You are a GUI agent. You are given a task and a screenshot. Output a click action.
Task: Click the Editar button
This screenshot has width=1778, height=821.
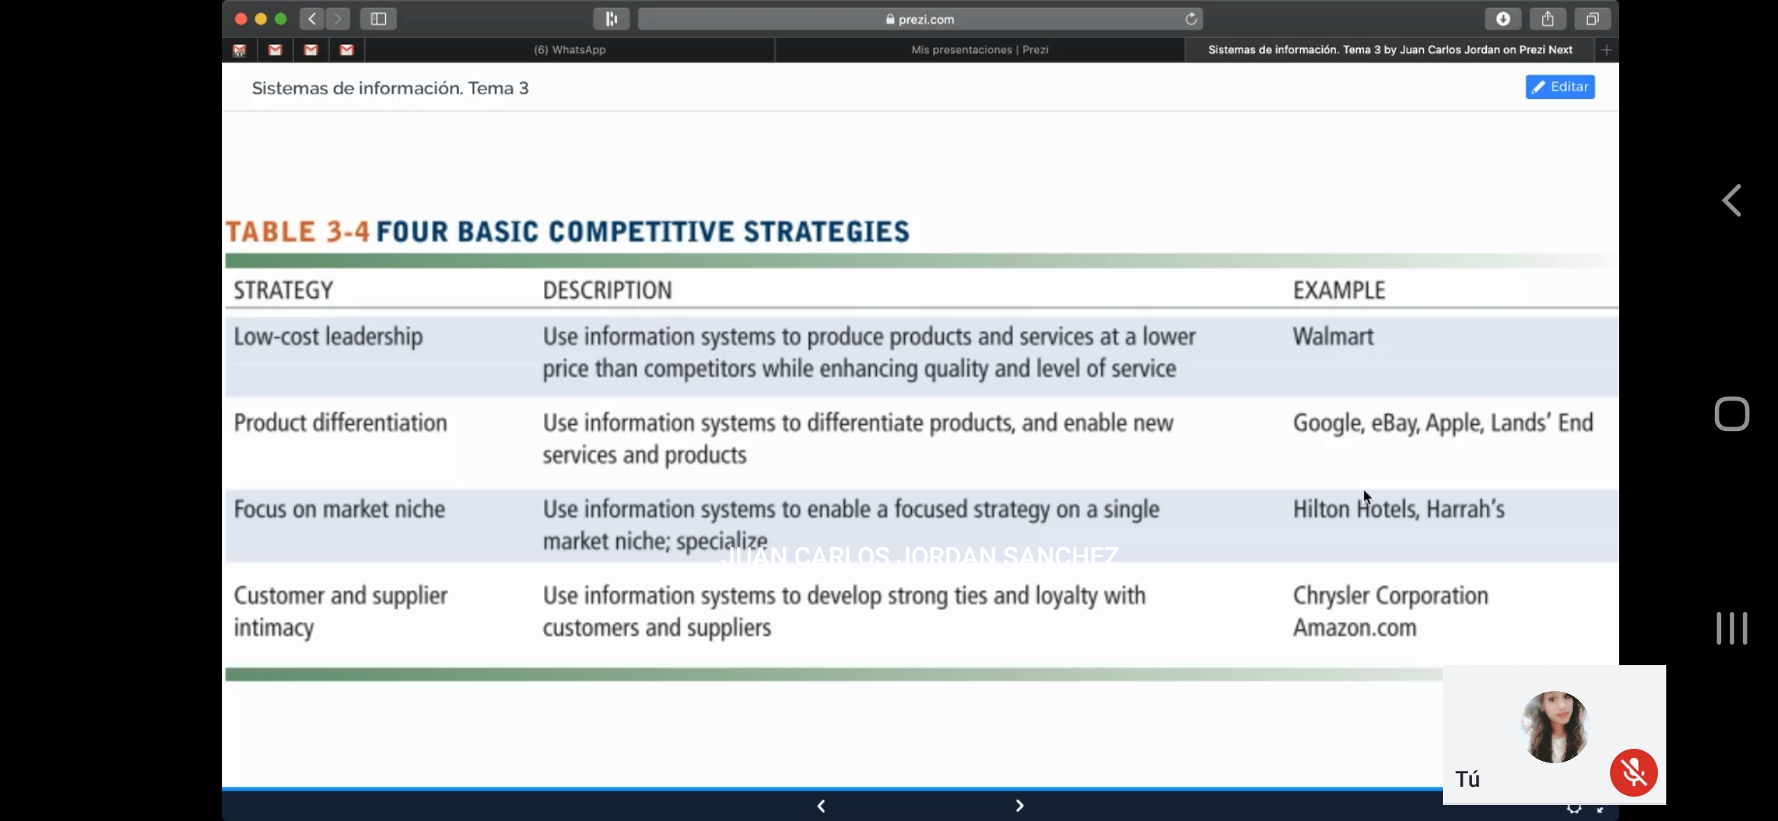tap(1560, 87)
